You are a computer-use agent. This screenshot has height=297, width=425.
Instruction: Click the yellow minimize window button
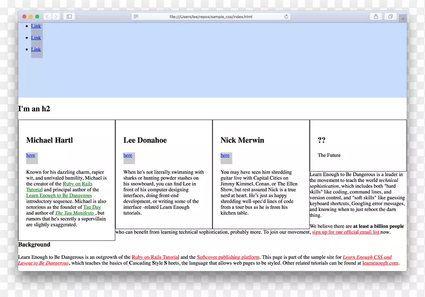pyautogui.click(x=31, y=16)
